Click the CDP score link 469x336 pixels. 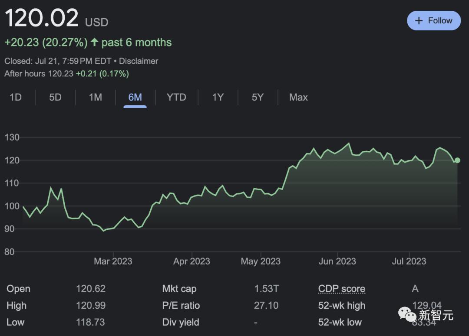click(x=341, y=289)
